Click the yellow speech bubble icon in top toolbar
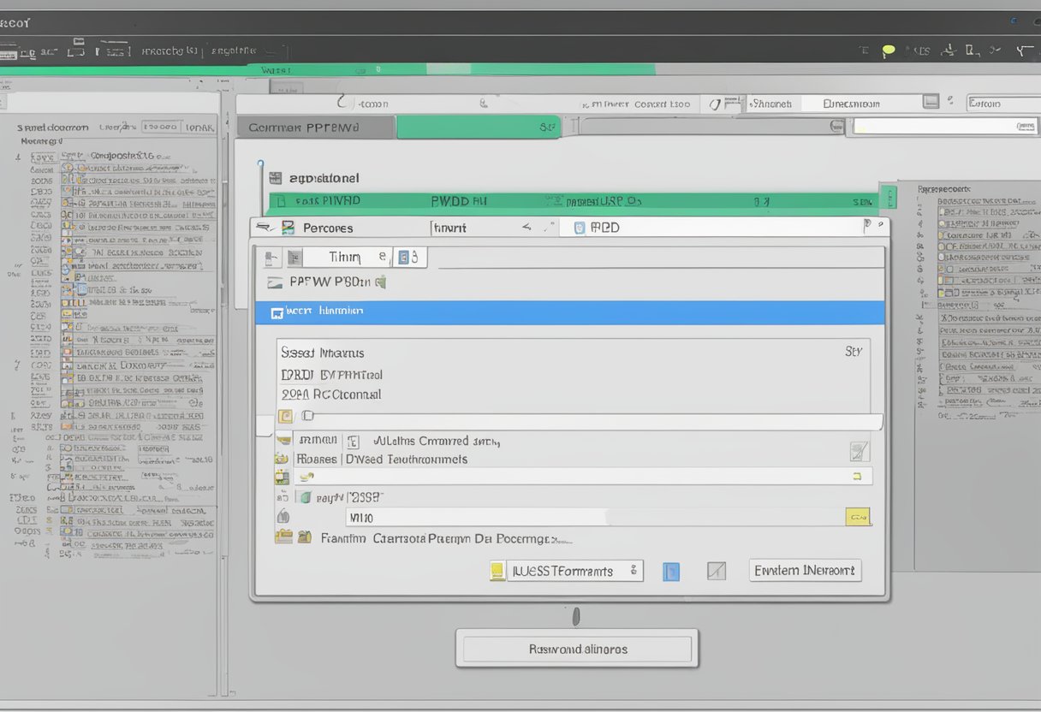 tap(889, 51)
